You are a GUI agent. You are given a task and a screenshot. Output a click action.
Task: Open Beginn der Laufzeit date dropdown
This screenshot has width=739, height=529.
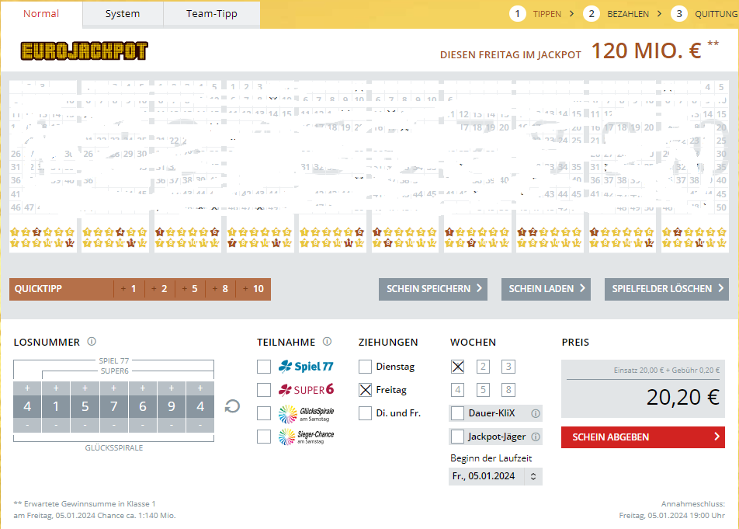(x=495, y=476)
